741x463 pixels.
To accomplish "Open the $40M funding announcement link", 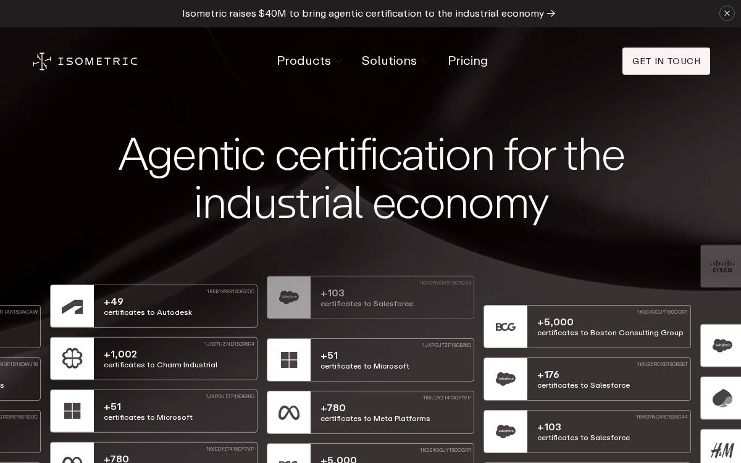I will (369, 13).
